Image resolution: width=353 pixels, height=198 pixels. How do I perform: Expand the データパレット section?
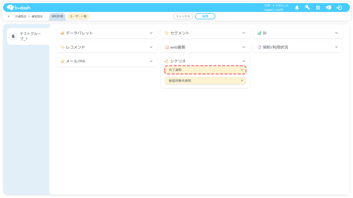click(x=151, y=33)
